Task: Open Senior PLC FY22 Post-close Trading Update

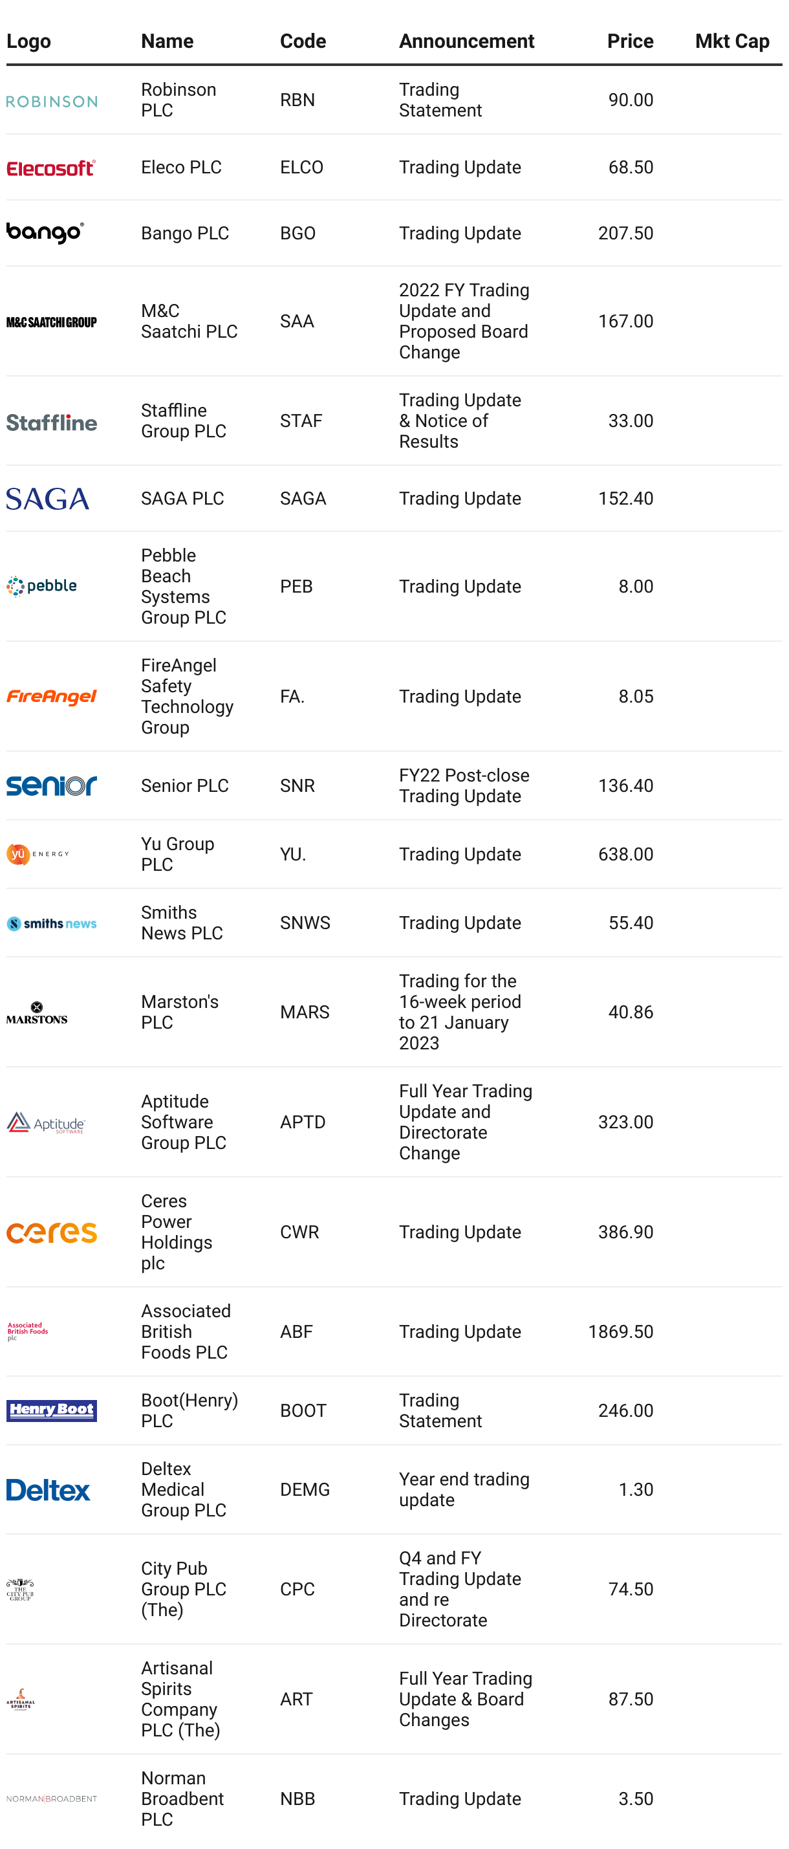Action: coord(464,786)
